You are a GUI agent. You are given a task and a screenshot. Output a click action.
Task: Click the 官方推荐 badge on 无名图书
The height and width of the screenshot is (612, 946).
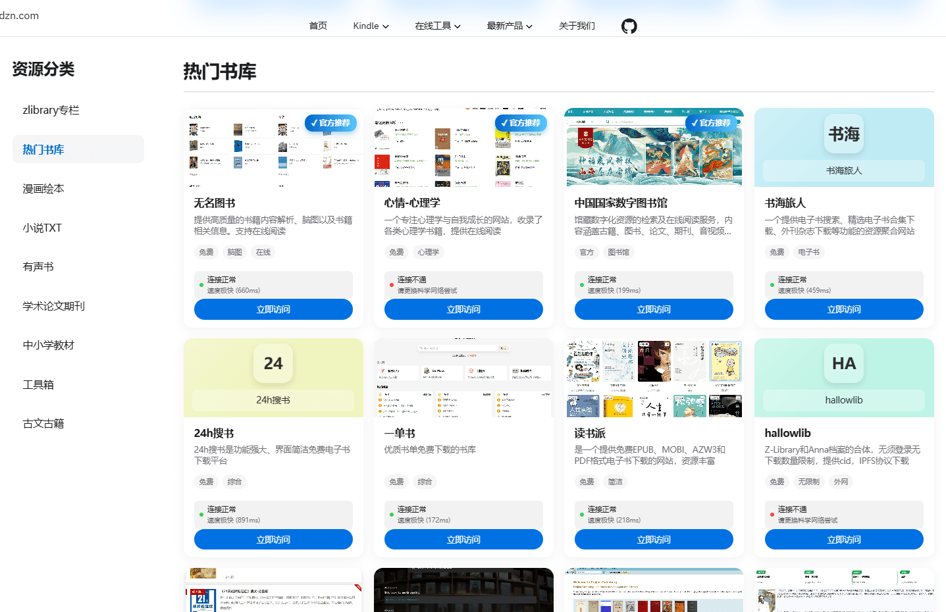(x=330, y=123)
